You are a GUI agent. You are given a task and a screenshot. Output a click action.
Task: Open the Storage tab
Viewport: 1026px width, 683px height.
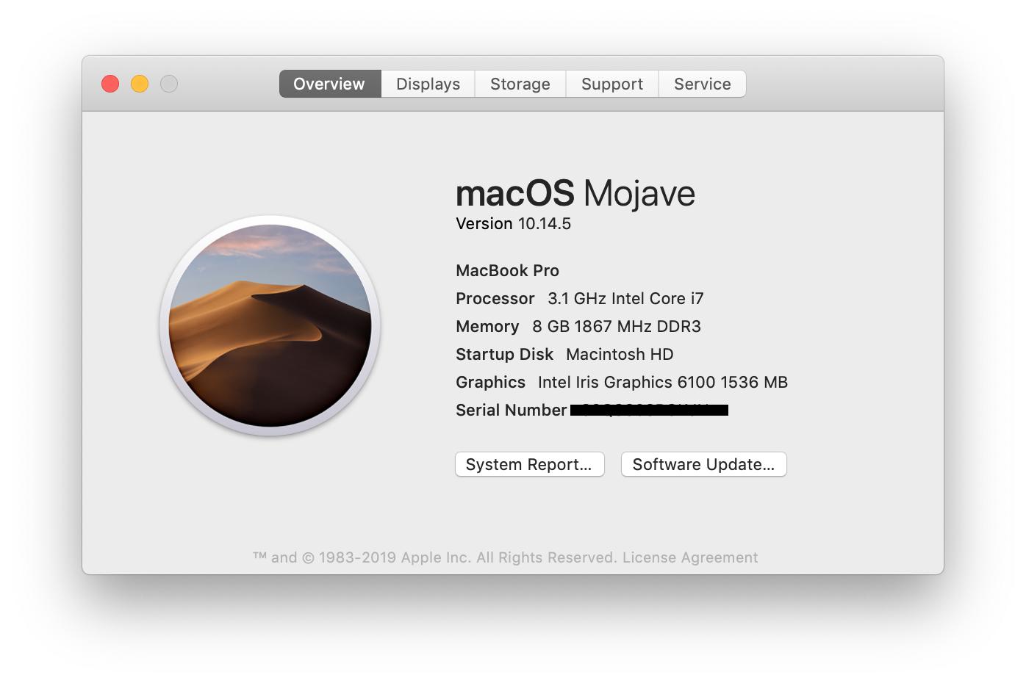pos(520,84)
